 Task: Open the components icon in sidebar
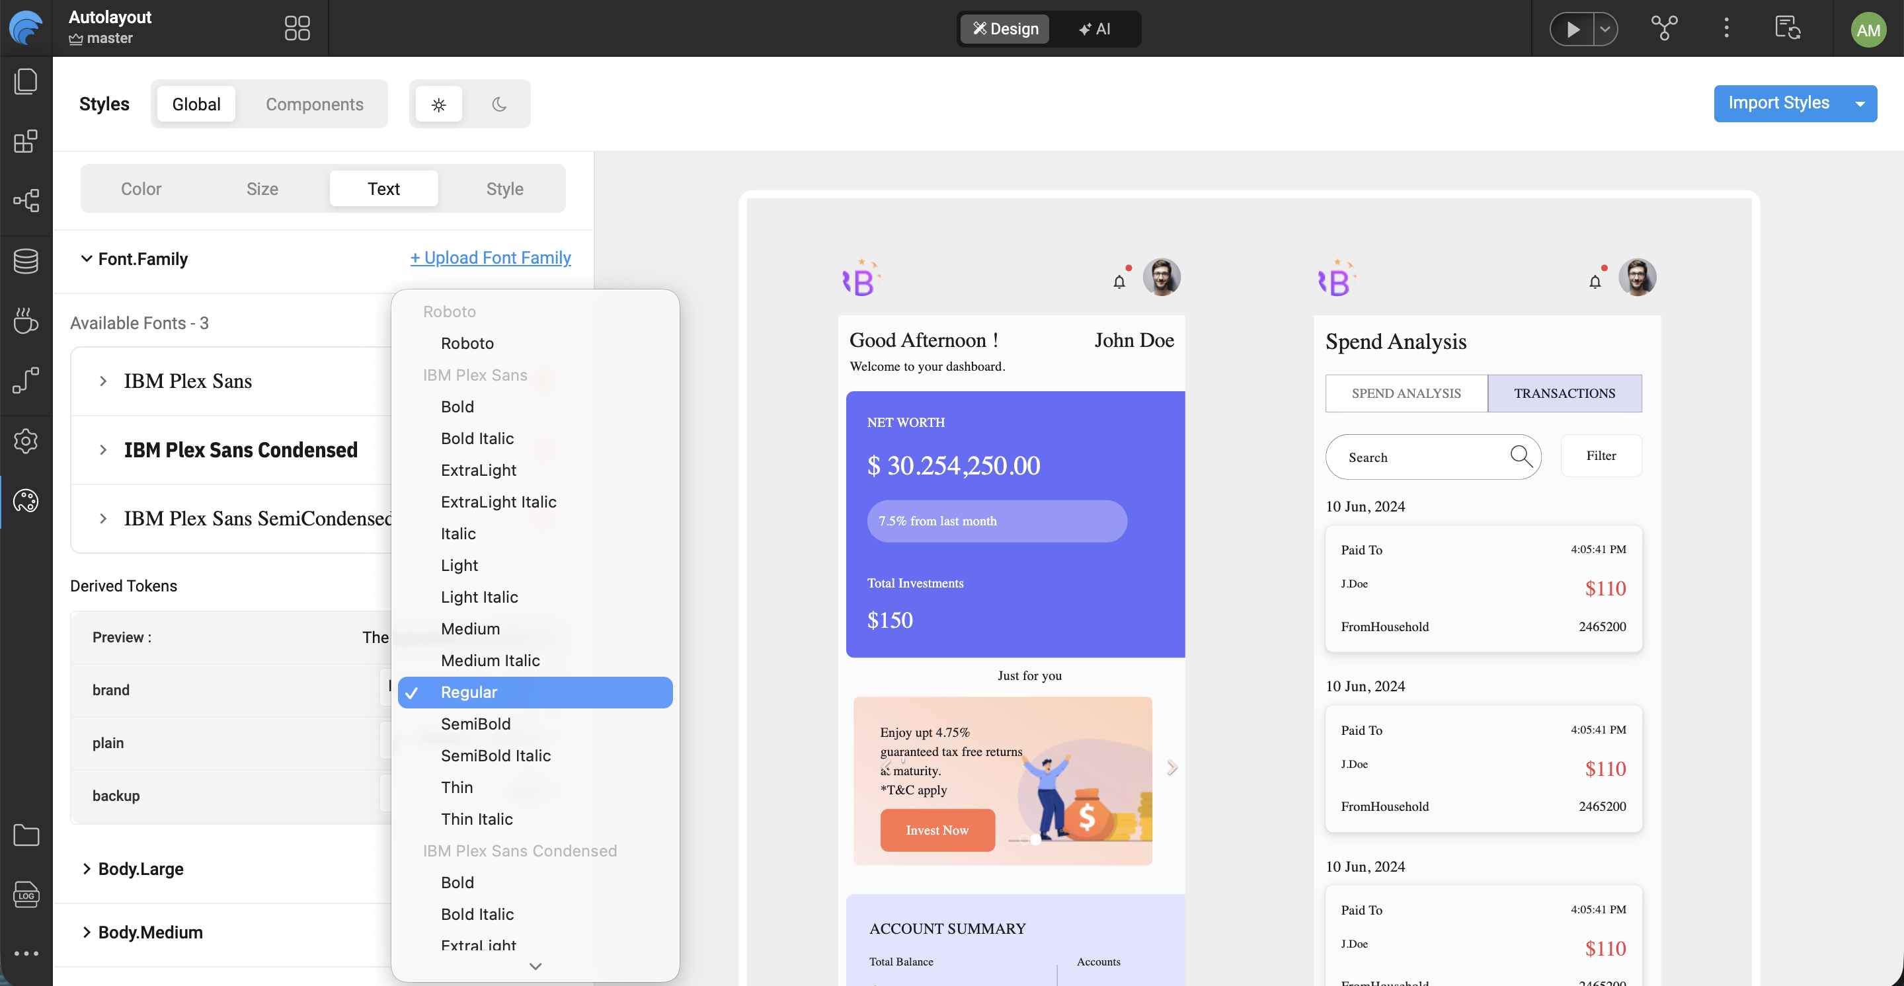coord(26,141)
